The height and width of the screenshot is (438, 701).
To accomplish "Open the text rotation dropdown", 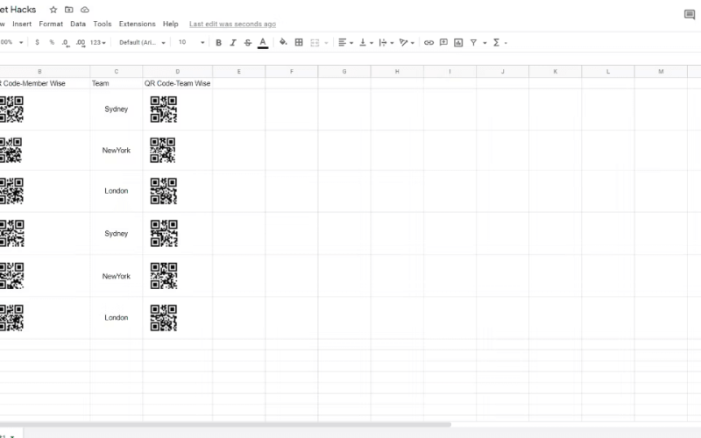I will (407, 42).
